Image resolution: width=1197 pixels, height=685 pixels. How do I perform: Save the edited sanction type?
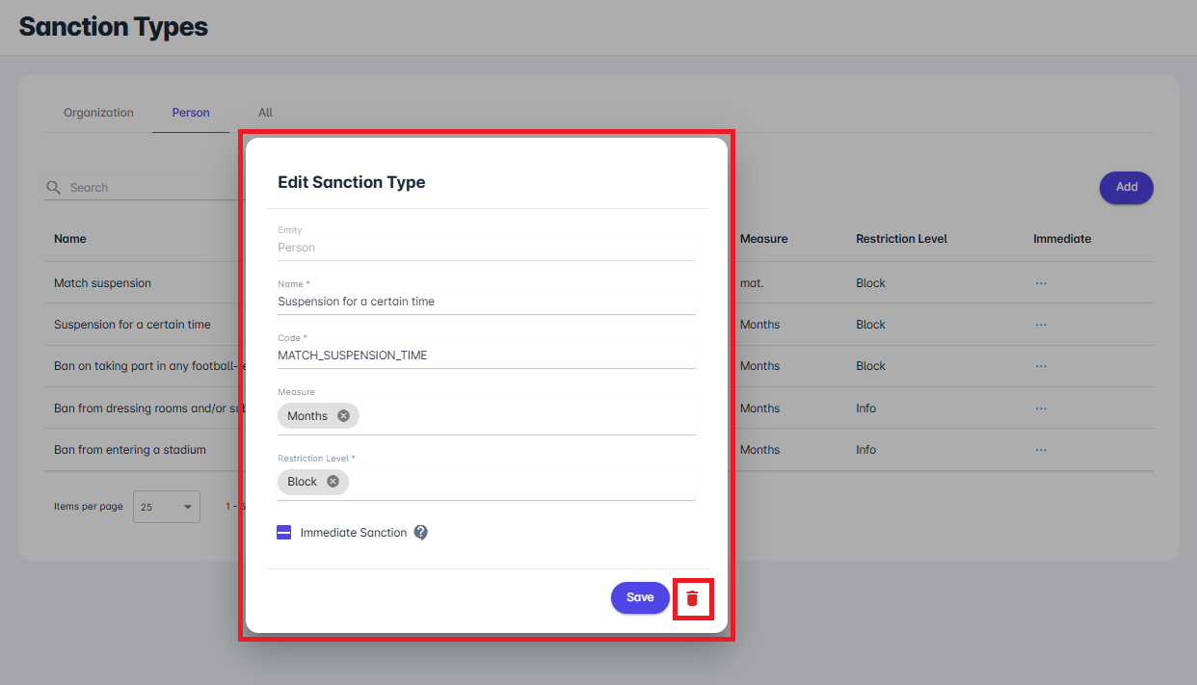pyautogui.click(x=640, y=597)
